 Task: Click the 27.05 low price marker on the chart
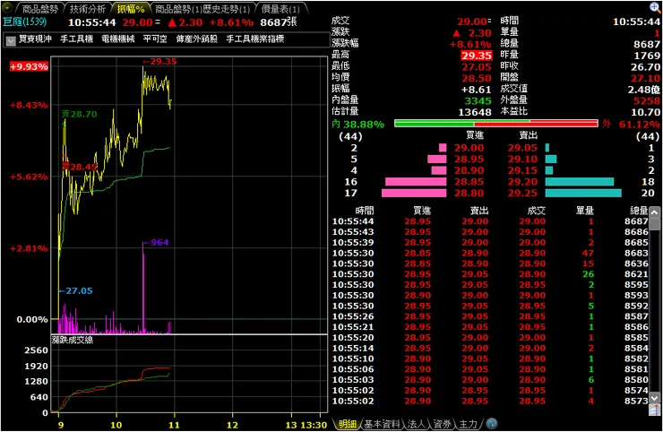point(76,290)
